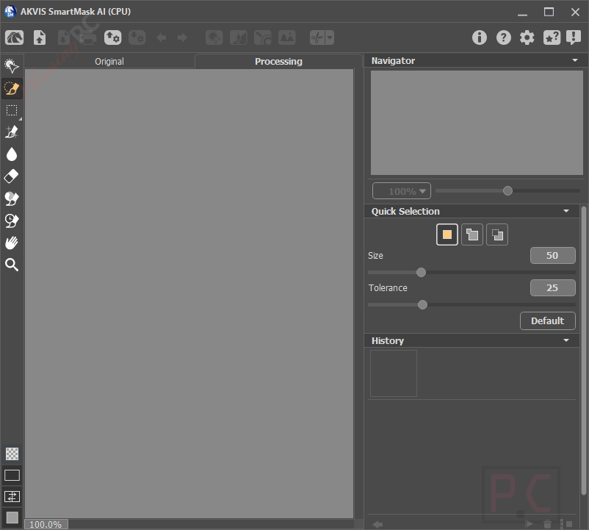This screenshot has width=589, height=530.
Task: Click the History list options icon
Action: point(566,524)
